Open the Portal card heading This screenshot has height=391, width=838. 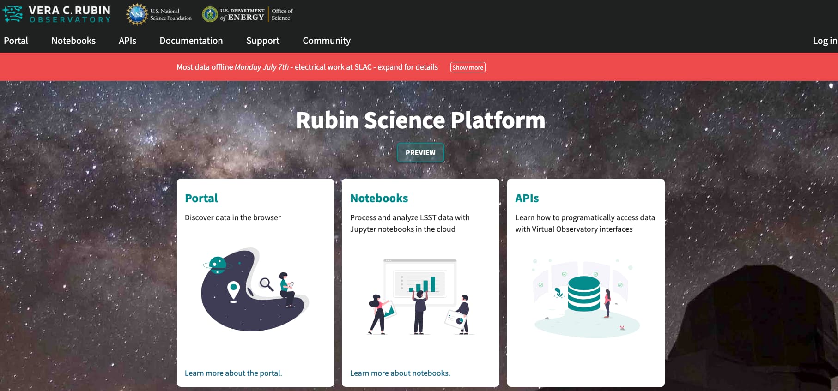(201, 198)
